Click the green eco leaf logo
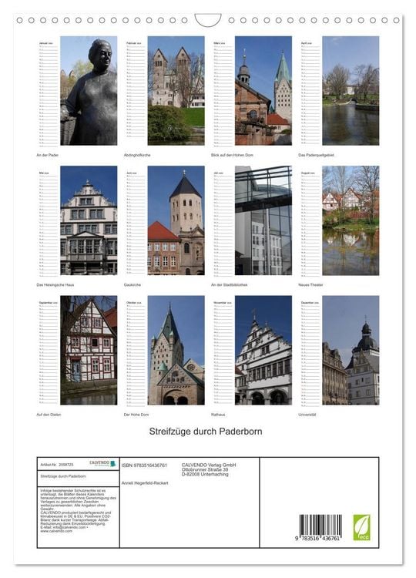 pos(361,527)
